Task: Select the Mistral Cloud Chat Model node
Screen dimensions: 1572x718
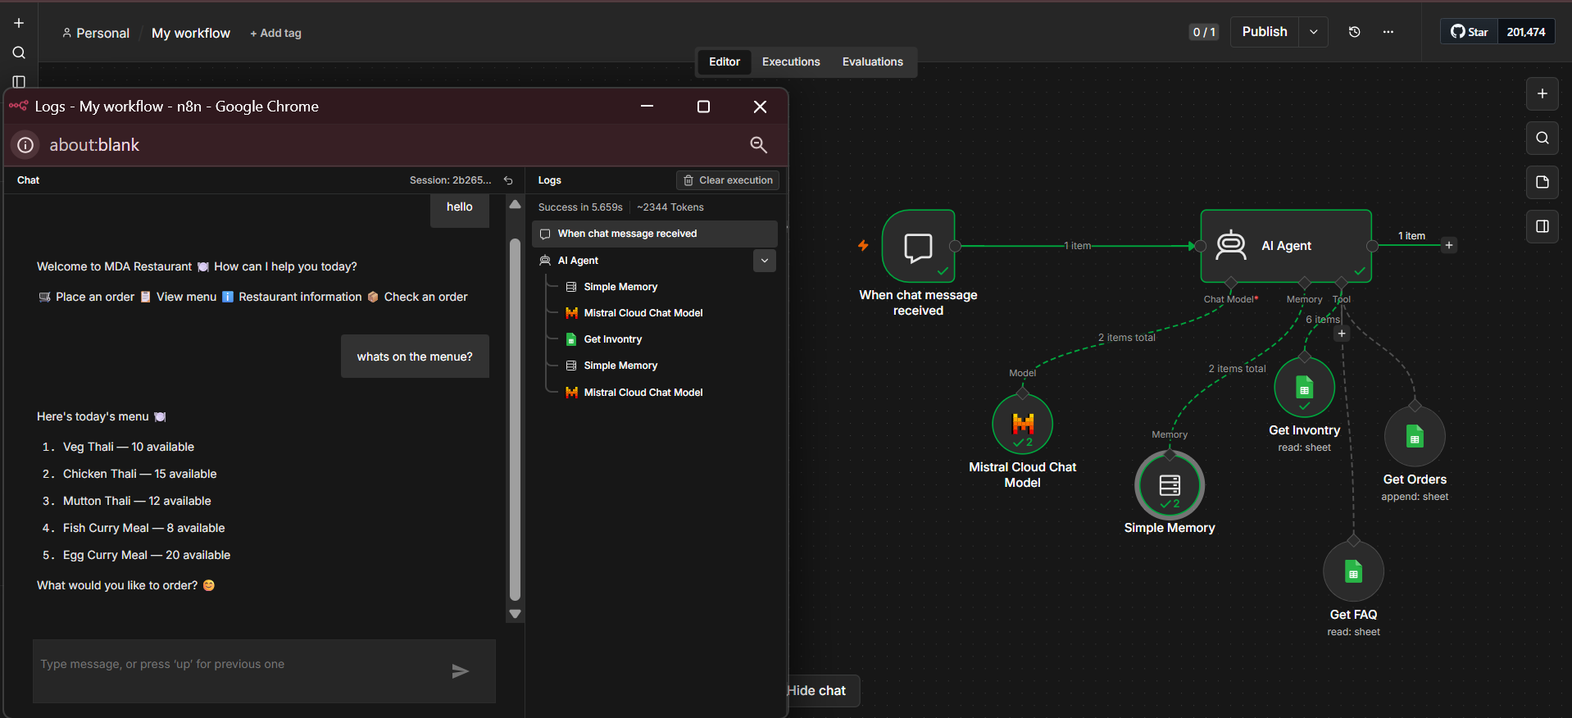Action: click(1022, 424)
